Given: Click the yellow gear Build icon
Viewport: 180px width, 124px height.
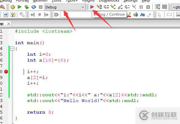Looking at the screenshot, I should point(13,7).
